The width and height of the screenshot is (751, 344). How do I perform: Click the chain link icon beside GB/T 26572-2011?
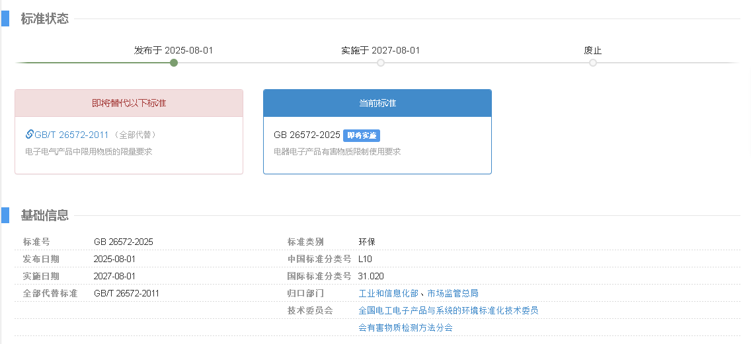[30, 135]
